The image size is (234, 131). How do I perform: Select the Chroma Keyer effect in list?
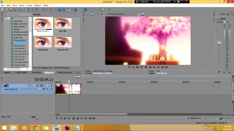[20, 46]
